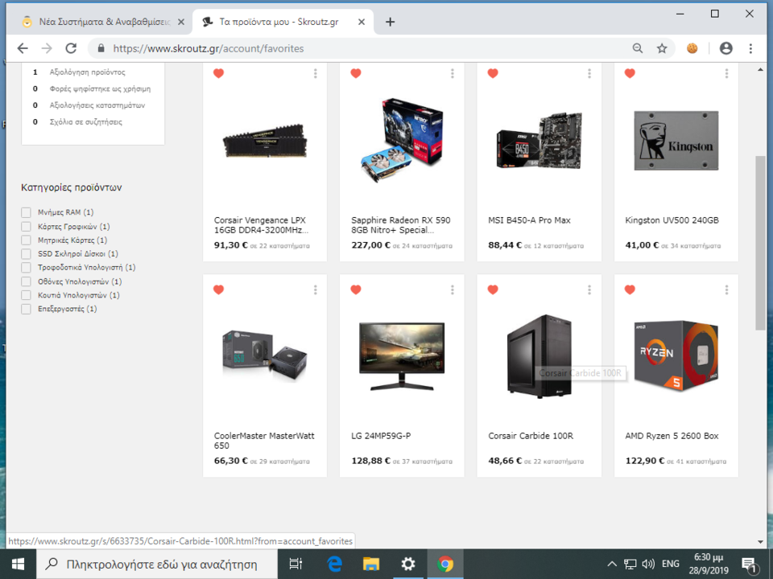773x579 pixels.
Task: Click the Kingston SSD product image
Action: click(676, 141)
